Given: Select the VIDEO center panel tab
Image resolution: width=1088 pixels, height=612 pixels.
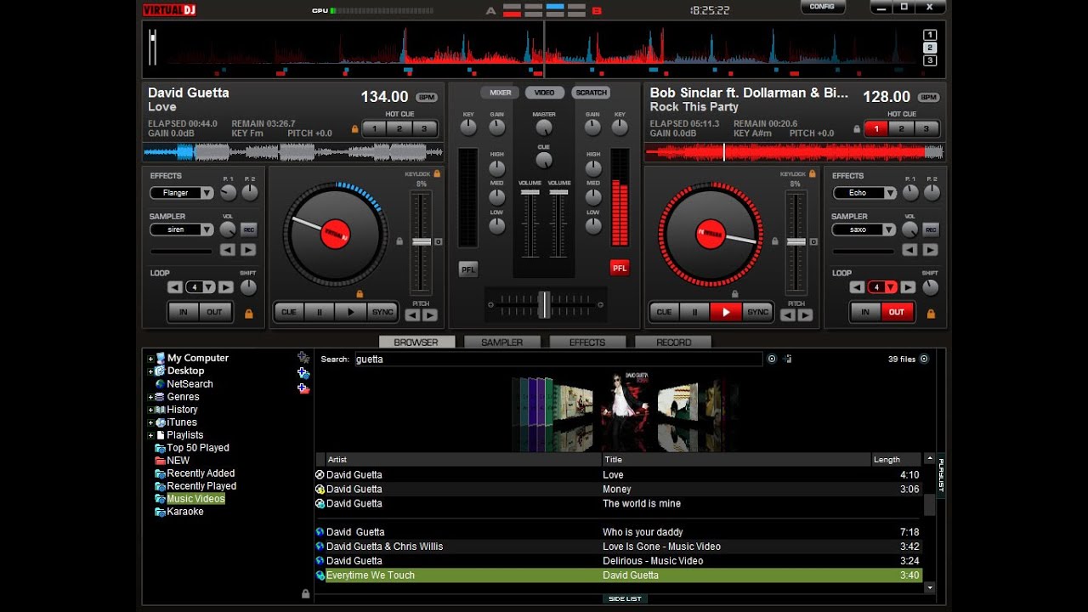Looking at the screenshot, I should (x=545, y=93).
